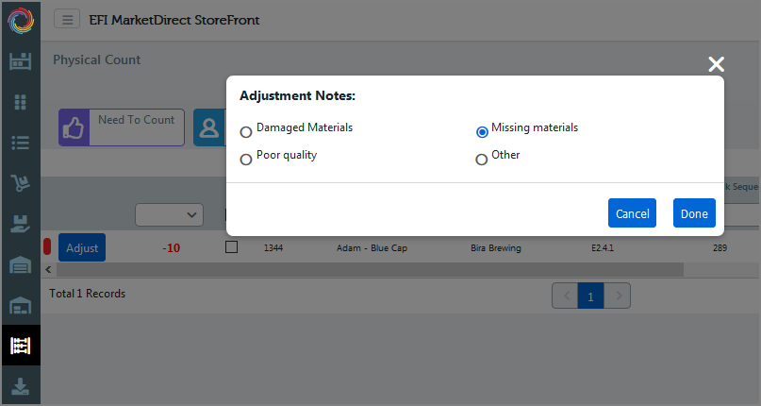Expand the filter dropdown above the -10 column
Screen dimensions: 761x406
170,215
